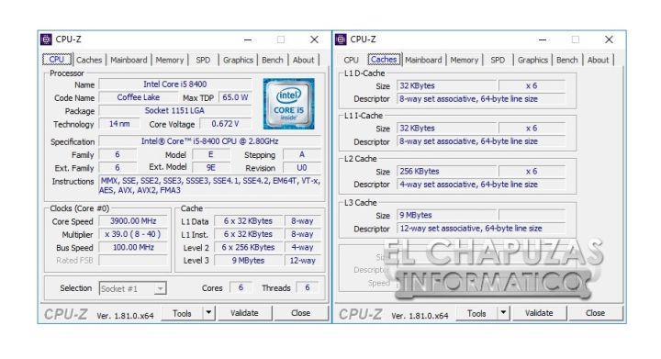Click the Instructions list starting with 'MMX, SSE'
This screenshot has height=359, width=661.
[210, 185]
